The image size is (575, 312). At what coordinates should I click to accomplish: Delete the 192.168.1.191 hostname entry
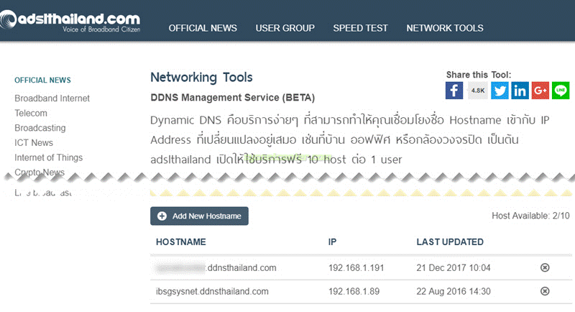pos(545,268)
